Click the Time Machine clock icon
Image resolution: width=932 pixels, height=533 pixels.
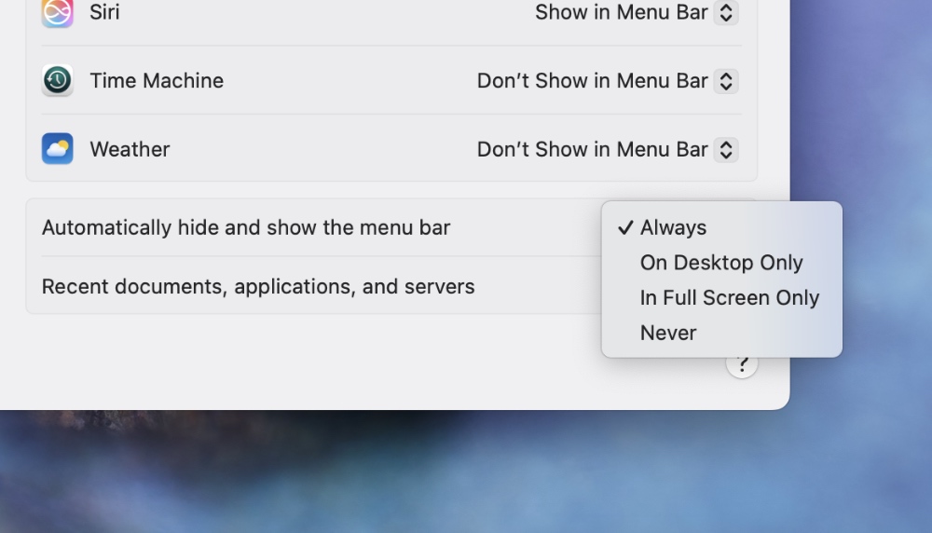[58, 81]
